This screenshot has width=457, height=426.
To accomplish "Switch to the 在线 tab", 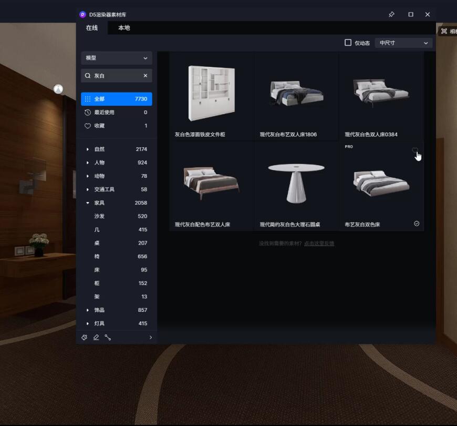I will [x=92, y=28].
